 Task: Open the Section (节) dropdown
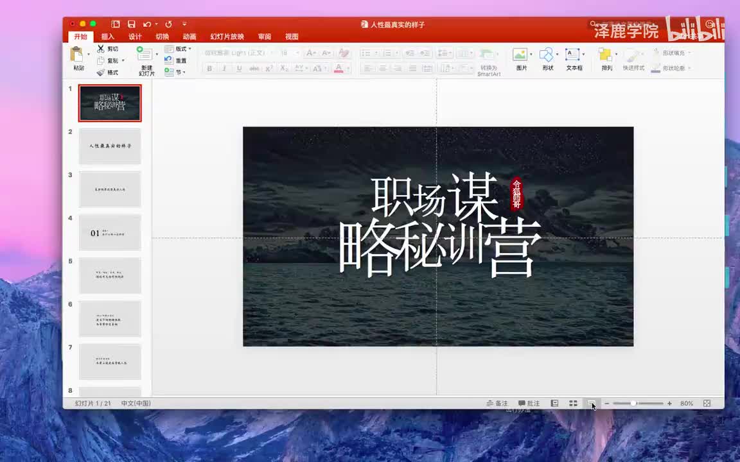pyautogui.click(x=175, y=72)
